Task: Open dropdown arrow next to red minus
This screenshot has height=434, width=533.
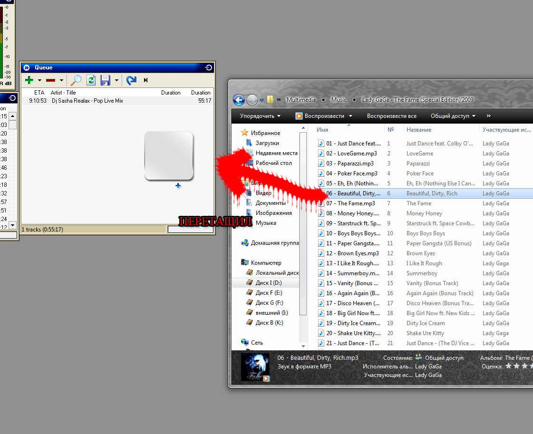Action: pyautogui.click(x=61, y=80)
